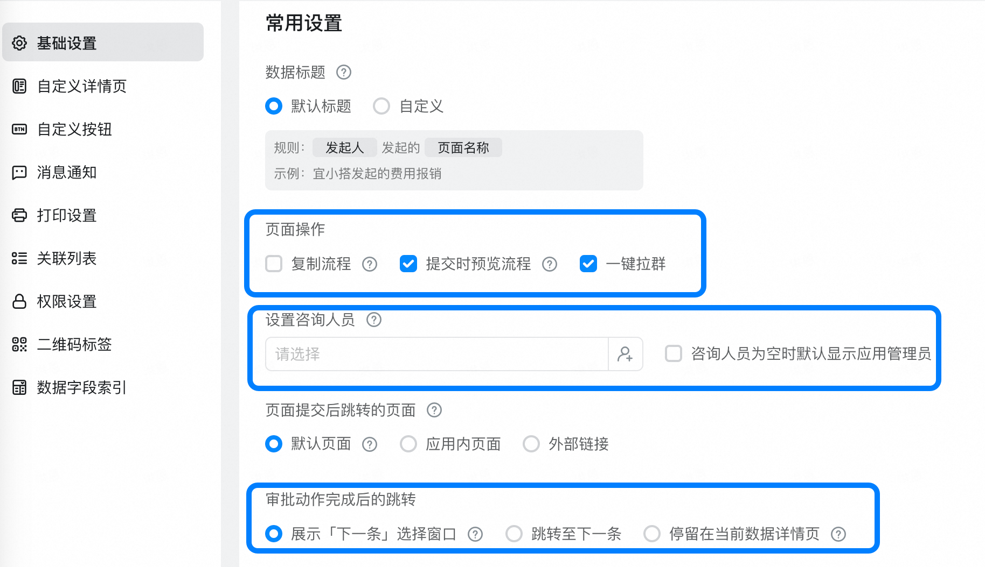Enable the 复制流程 checkbox

point(274,264)
